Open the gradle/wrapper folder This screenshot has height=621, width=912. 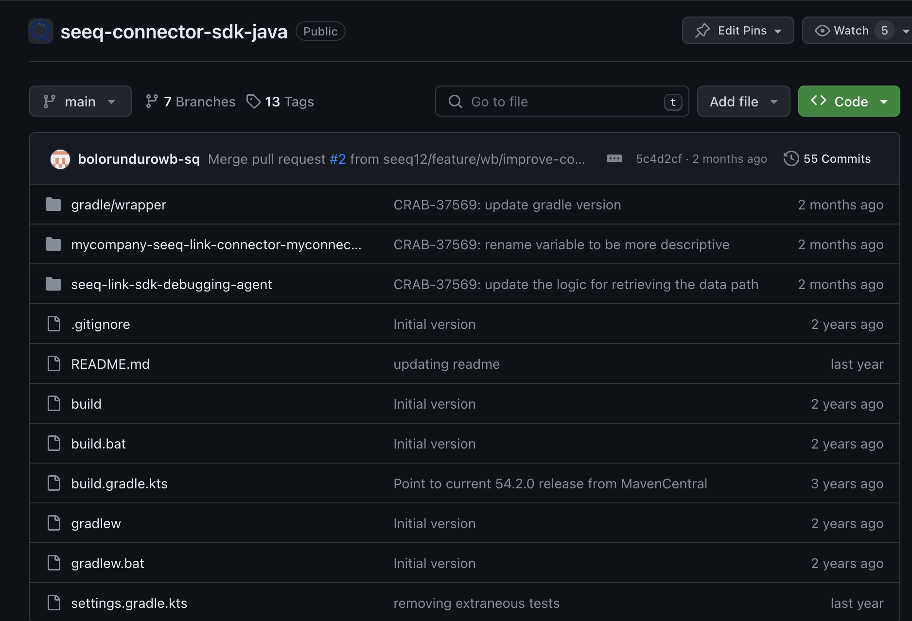119,205
